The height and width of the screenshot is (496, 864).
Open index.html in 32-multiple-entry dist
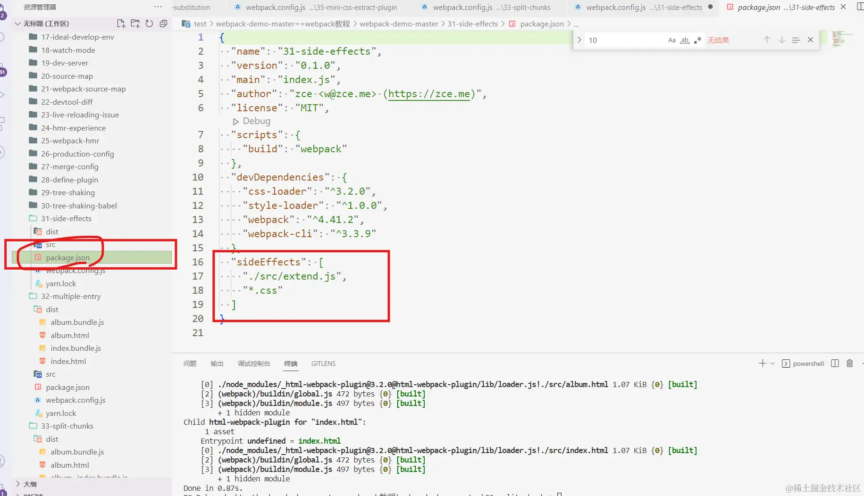coord(68,361)
